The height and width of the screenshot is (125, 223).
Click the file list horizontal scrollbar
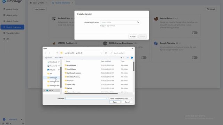(x=91, y=93)
